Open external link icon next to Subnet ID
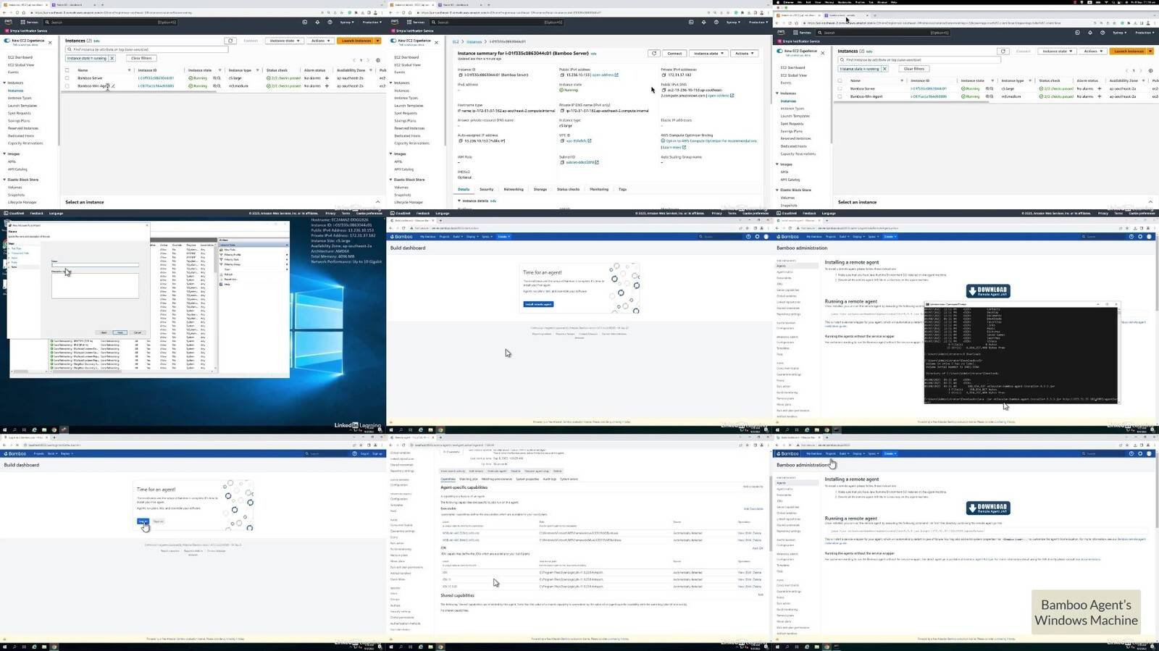The height and width of the screenshot is (651, 1159). [597, 162]
